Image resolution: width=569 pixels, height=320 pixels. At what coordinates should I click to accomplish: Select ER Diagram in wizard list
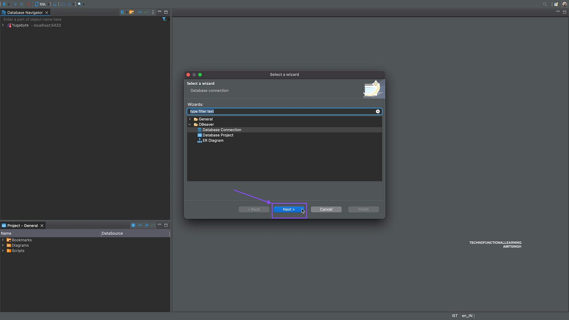point(213,140)
